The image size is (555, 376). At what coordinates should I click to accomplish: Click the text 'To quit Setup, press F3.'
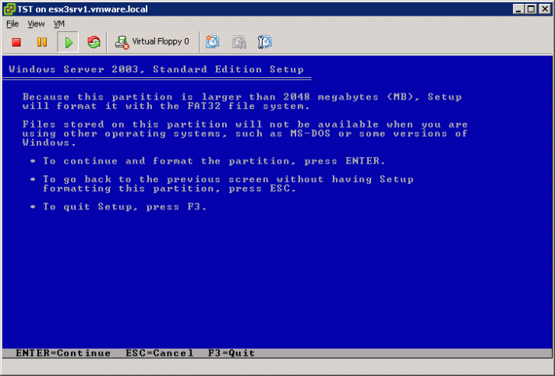click(x=125, y=207)
